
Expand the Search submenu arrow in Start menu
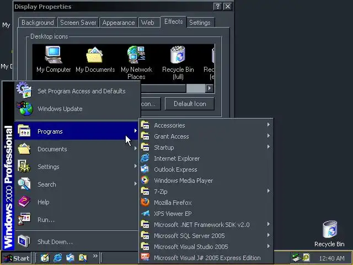tap(135, 184)
